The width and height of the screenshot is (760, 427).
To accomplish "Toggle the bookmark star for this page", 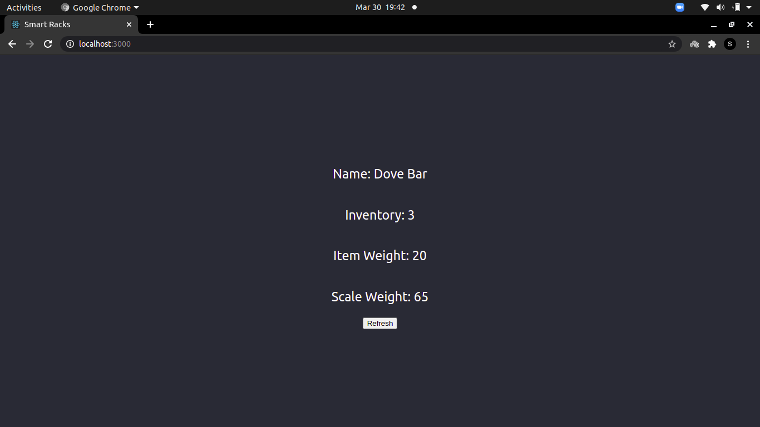I will [x=672, y=43].
